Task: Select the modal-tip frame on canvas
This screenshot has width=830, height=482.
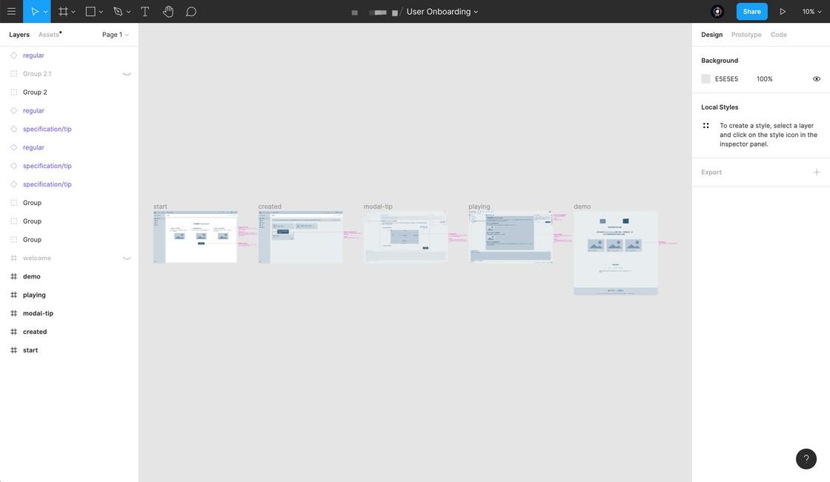Action: [x=405, y=236]
